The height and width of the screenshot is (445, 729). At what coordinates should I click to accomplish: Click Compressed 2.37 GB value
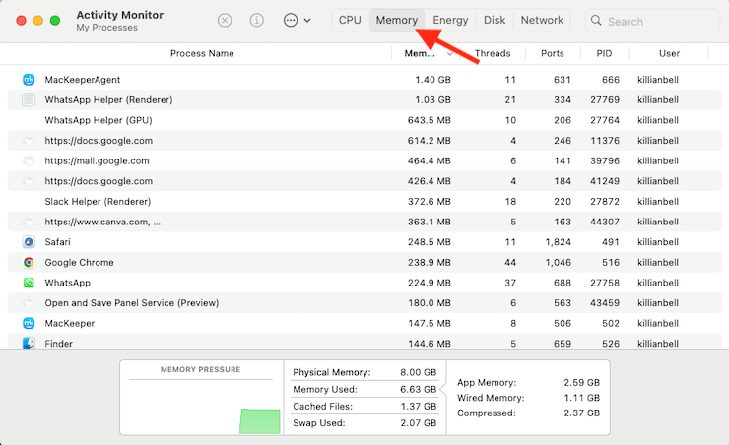(581, 413)
